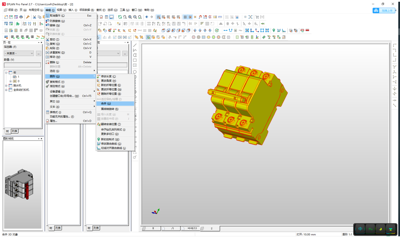Screen dimensions: 400x238
Task: Click the scissors cut icon in toolbar
Action: (34, 17)
